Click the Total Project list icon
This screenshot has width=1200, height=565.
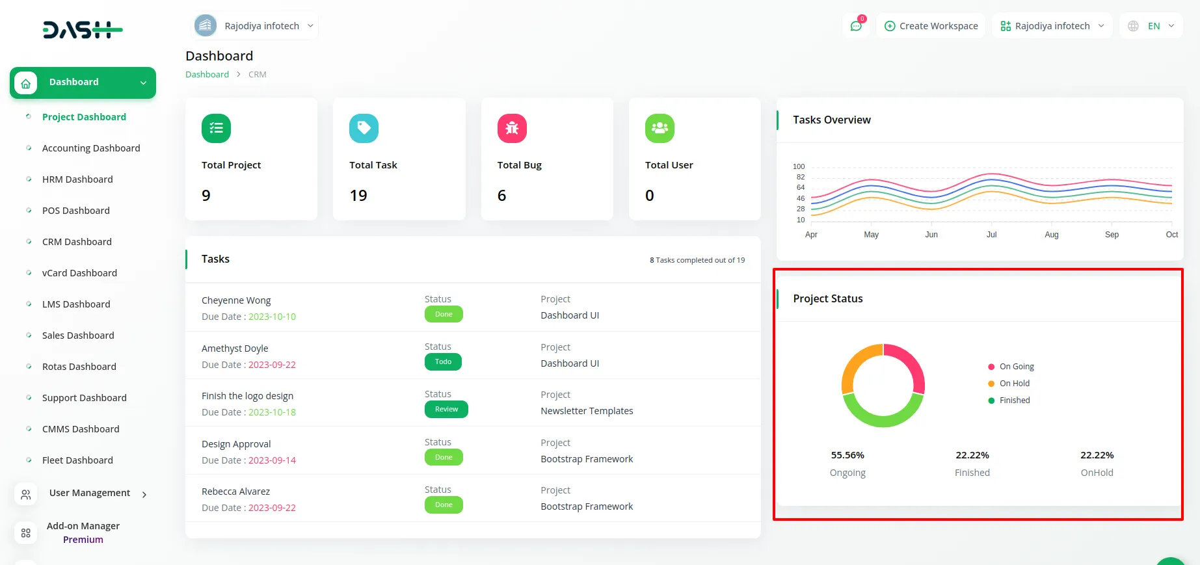pyautogui.click(x=216, y=128)
